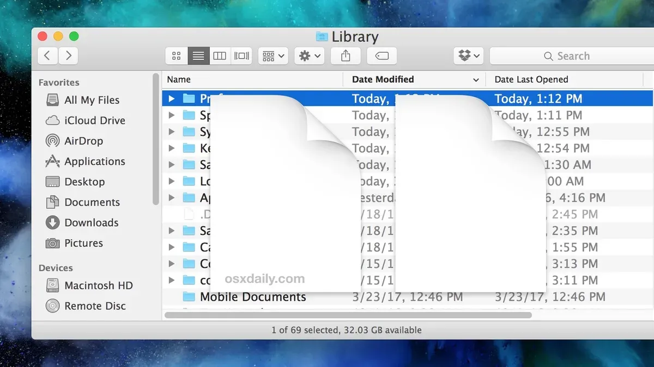Click the Favorites sidebar heading
The height and width of the screenshot is (367, 654).
tap(59, 83)
